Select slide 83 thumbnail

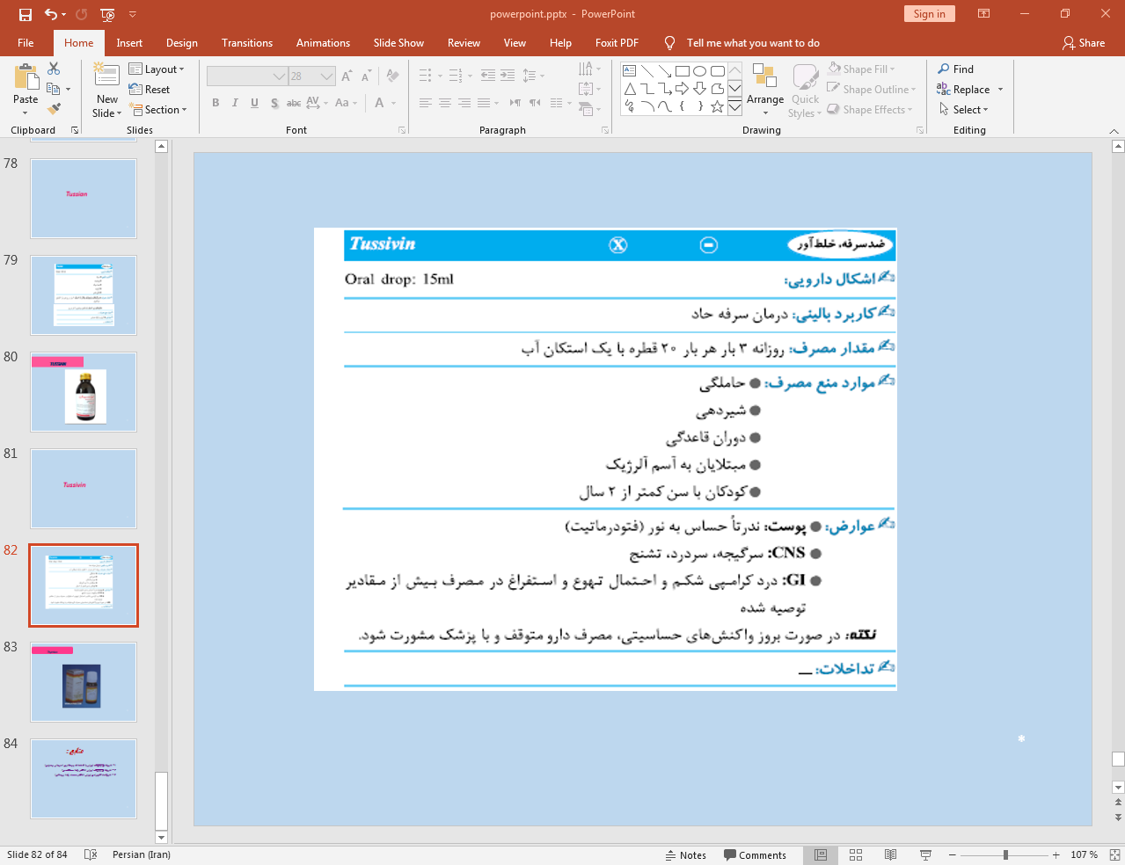(84, 682)
